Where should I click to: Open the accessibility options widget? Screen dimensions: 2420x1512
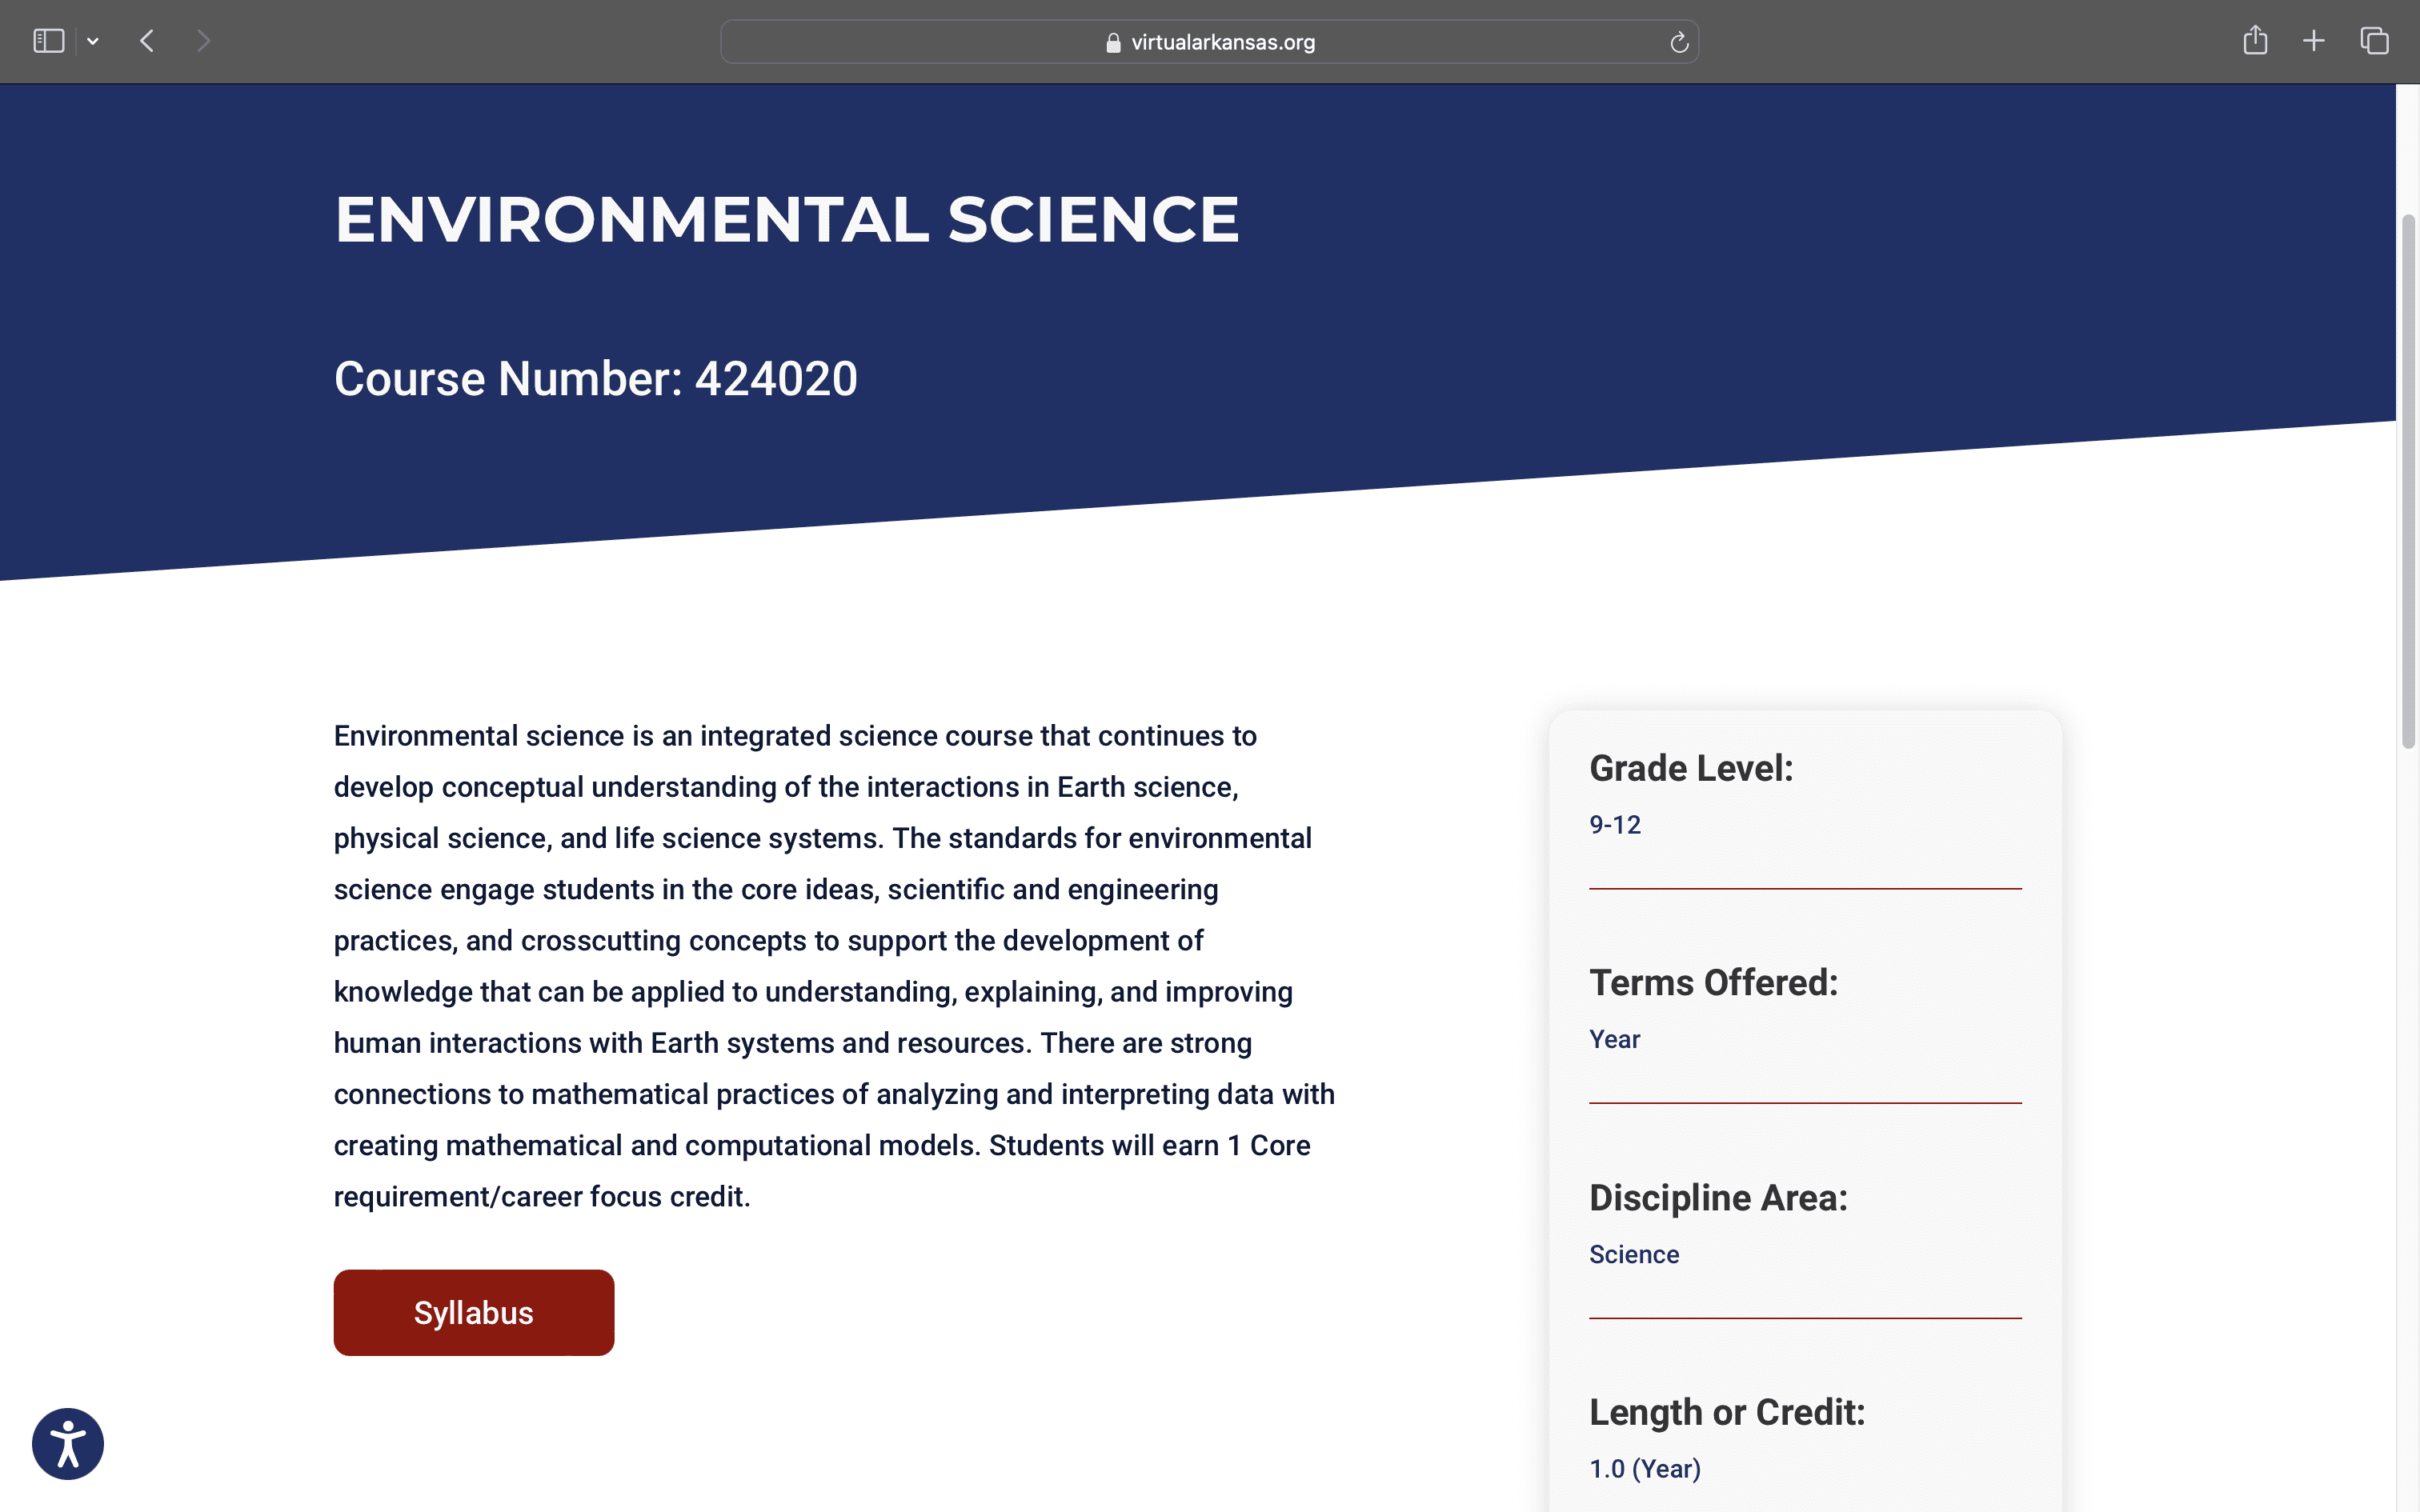point(68,1443)
